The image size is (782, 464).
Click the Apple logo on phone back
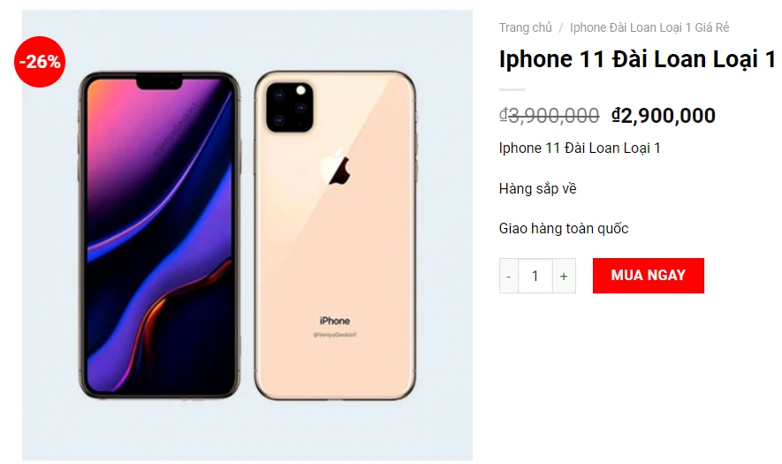point(336,166)
